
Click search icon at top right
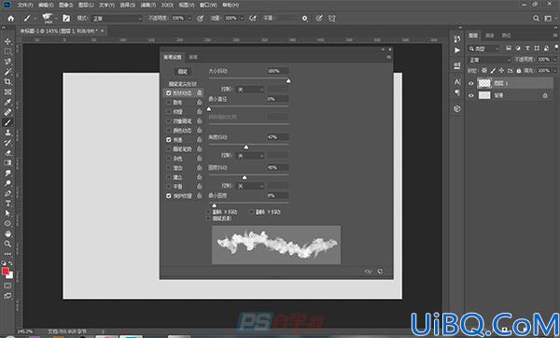click(536, 19)
